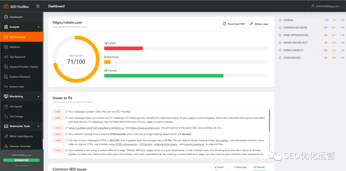Click the Backlinks icon in sidebar

(6, 47)
